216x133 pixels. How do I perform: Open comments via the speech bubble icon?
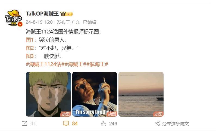pyautogui.click(x=66, y=123)
